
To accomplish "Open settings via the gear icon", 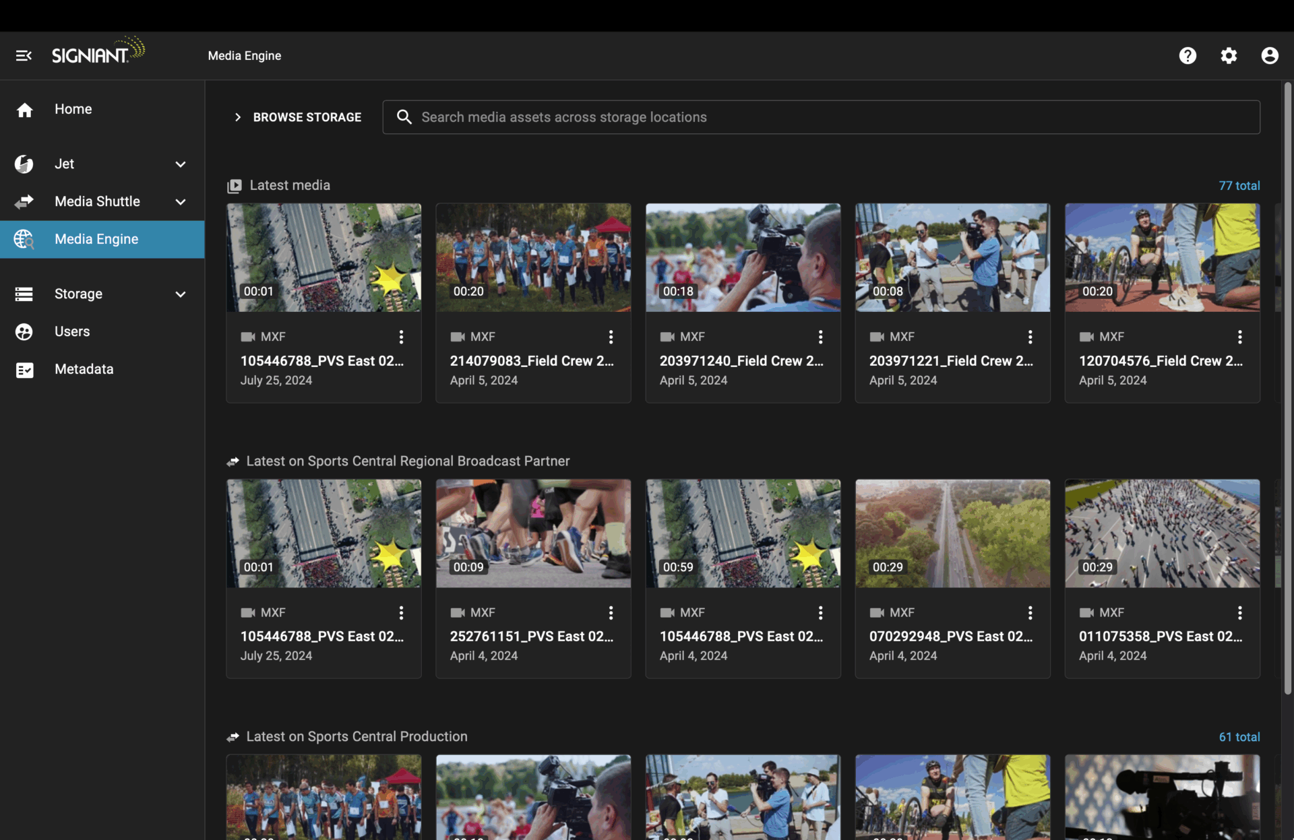I will point(1229,55).
